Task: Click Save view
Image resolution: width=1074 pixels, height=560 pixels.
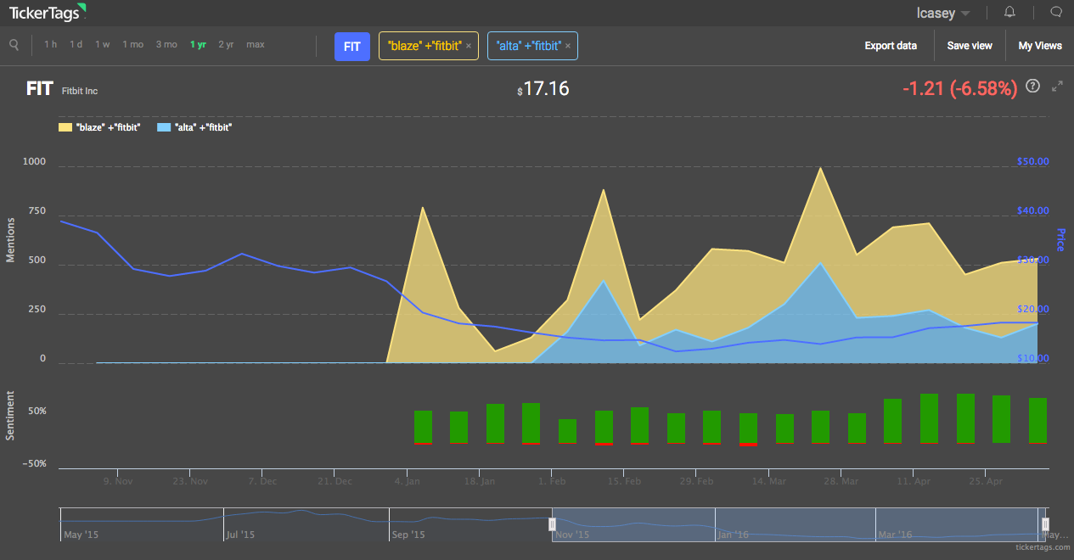Action: tap(970, 46)
